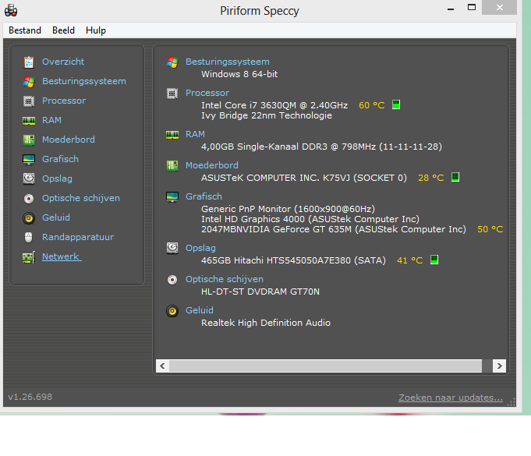Click the v1.26.698 version label
Screen dimensions: 531x456
(30, 397)
